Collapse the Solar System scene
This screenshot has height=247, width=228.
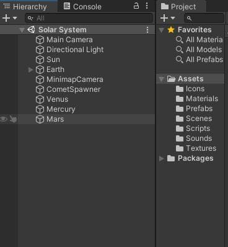click(x=22, y=30)
